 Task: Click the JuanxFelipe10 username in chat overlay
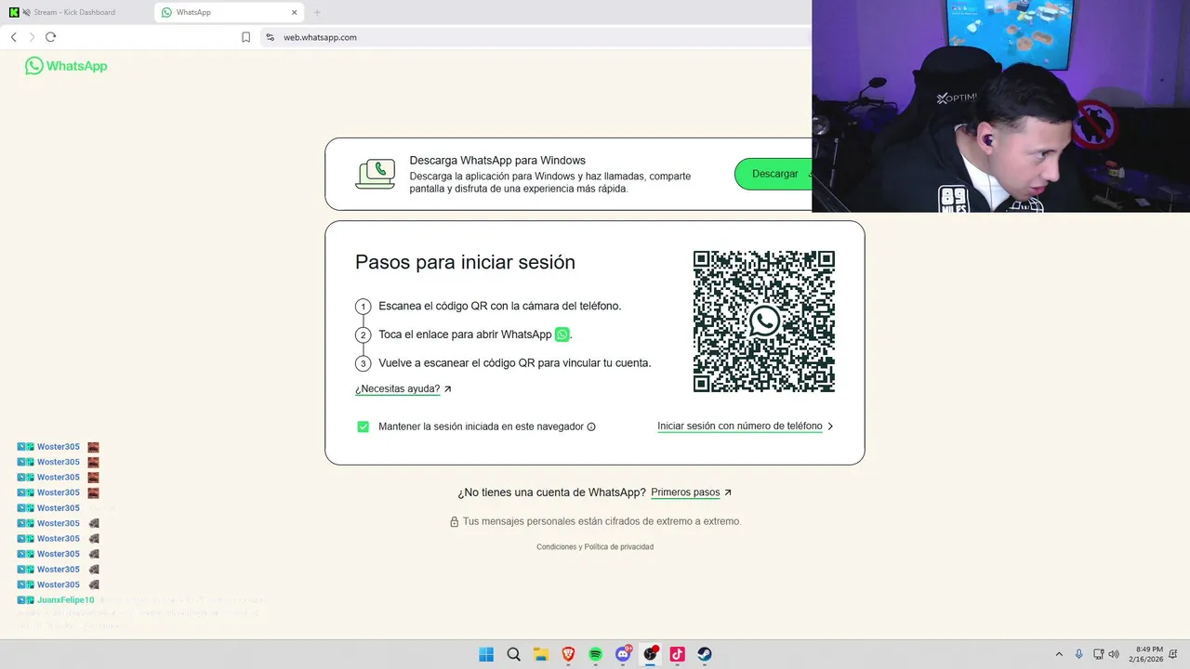tap(65, 600)
